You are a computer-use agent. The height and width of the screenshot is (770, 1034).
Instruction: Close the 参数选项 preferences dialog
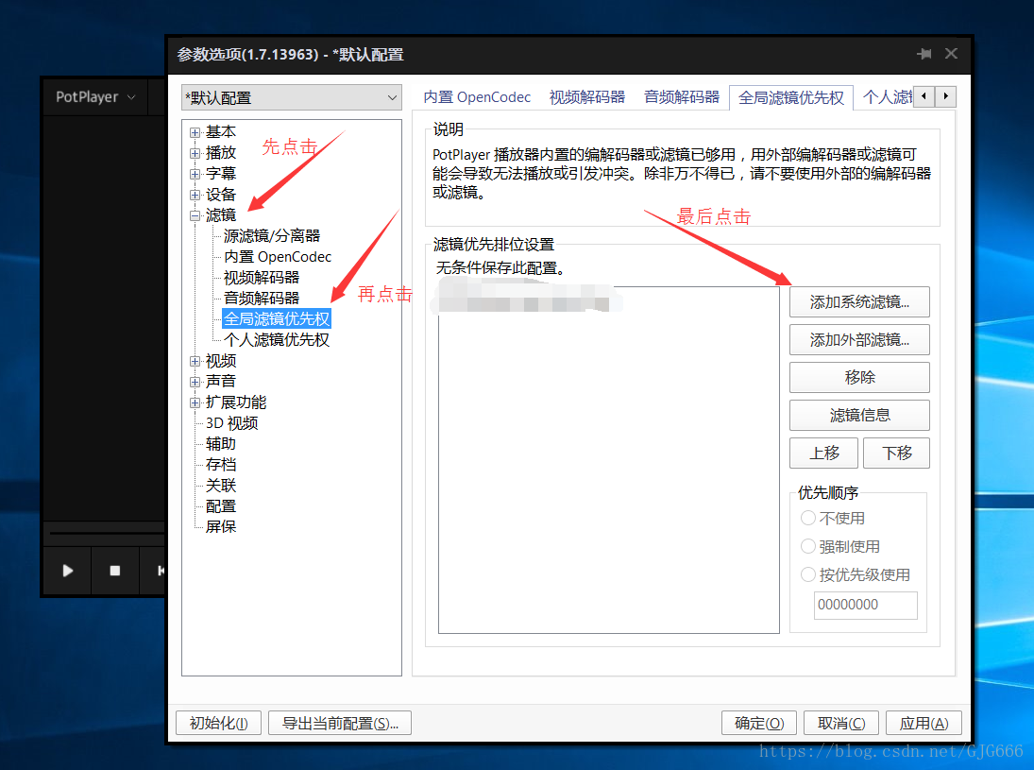pos(951,54)
